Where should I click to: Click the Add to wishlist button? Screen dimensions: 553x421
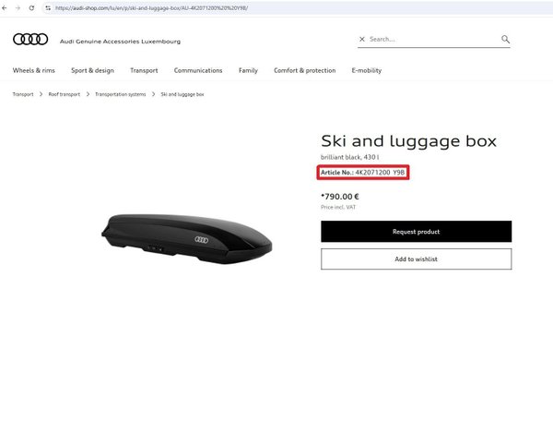point(417,259)
